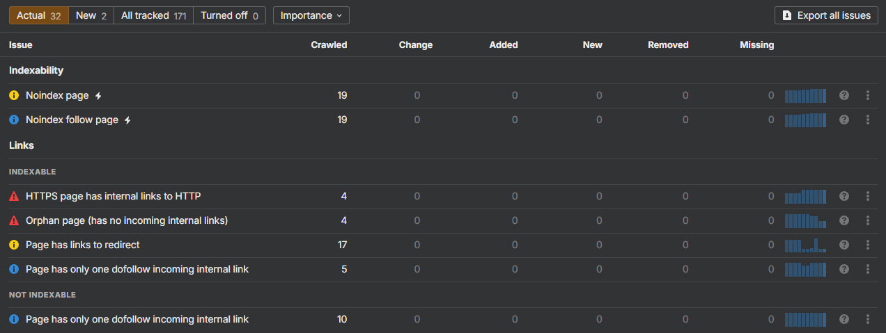Open the Importance dropdown filter

(311, 15)
